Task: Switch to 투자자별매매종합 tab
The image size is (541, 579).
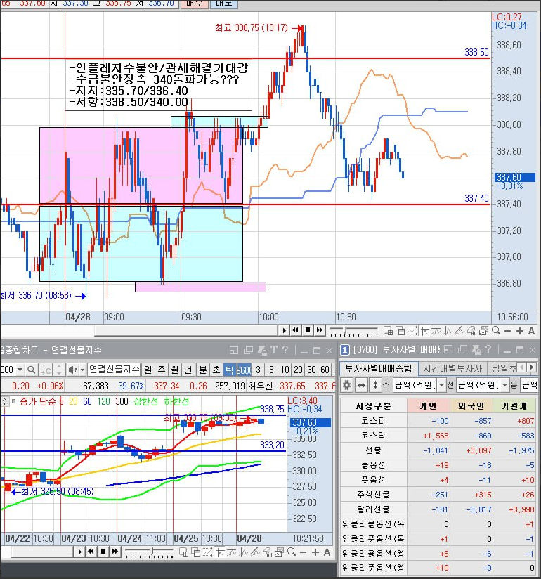Action: [379, 368]
